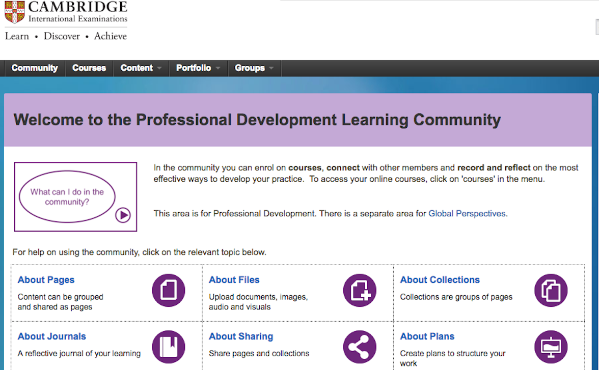Open the About Collections help link
The image size is (599, 370).
tap(440, 280)
